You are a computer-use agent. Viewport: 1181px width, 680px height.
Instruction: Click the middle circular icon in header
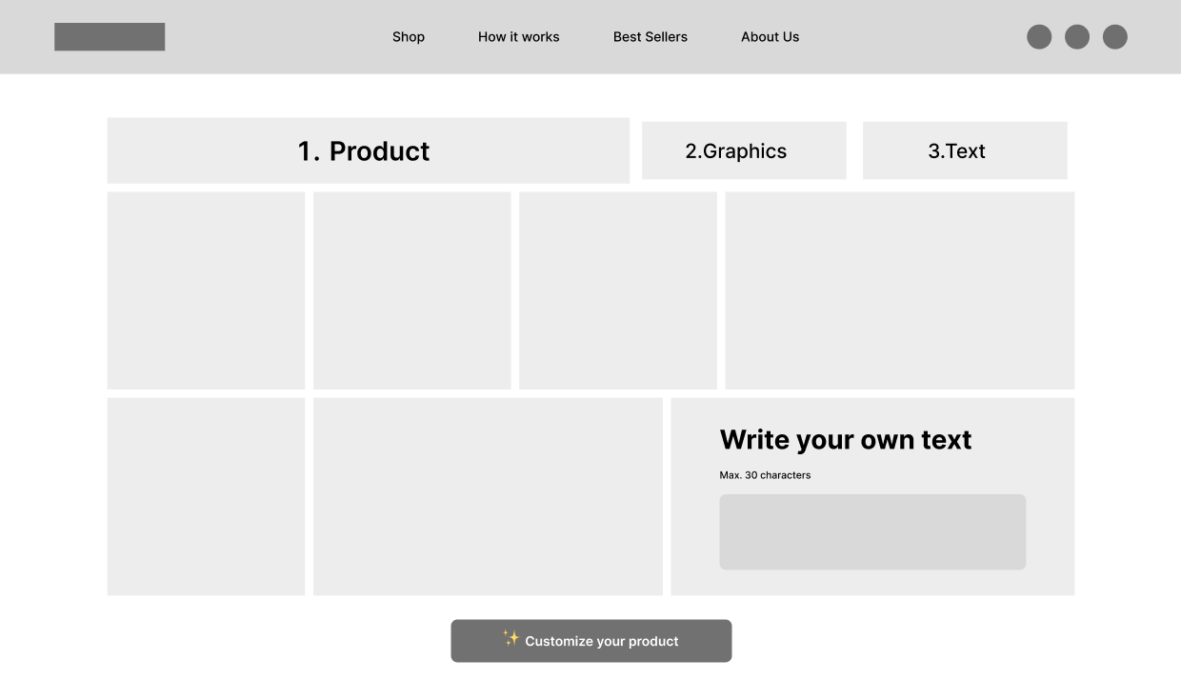pyautogui.click(x=1077, y=37)
